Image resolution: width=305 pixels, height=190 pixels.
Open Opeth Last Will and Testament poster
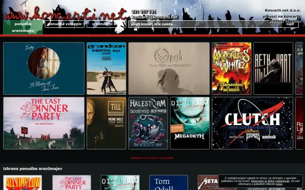[169, 68]
